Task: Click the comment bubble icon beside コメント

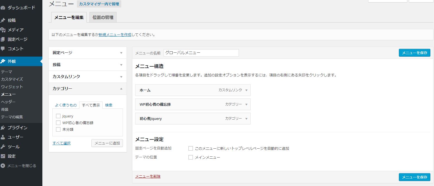Action: pos(3,49)
